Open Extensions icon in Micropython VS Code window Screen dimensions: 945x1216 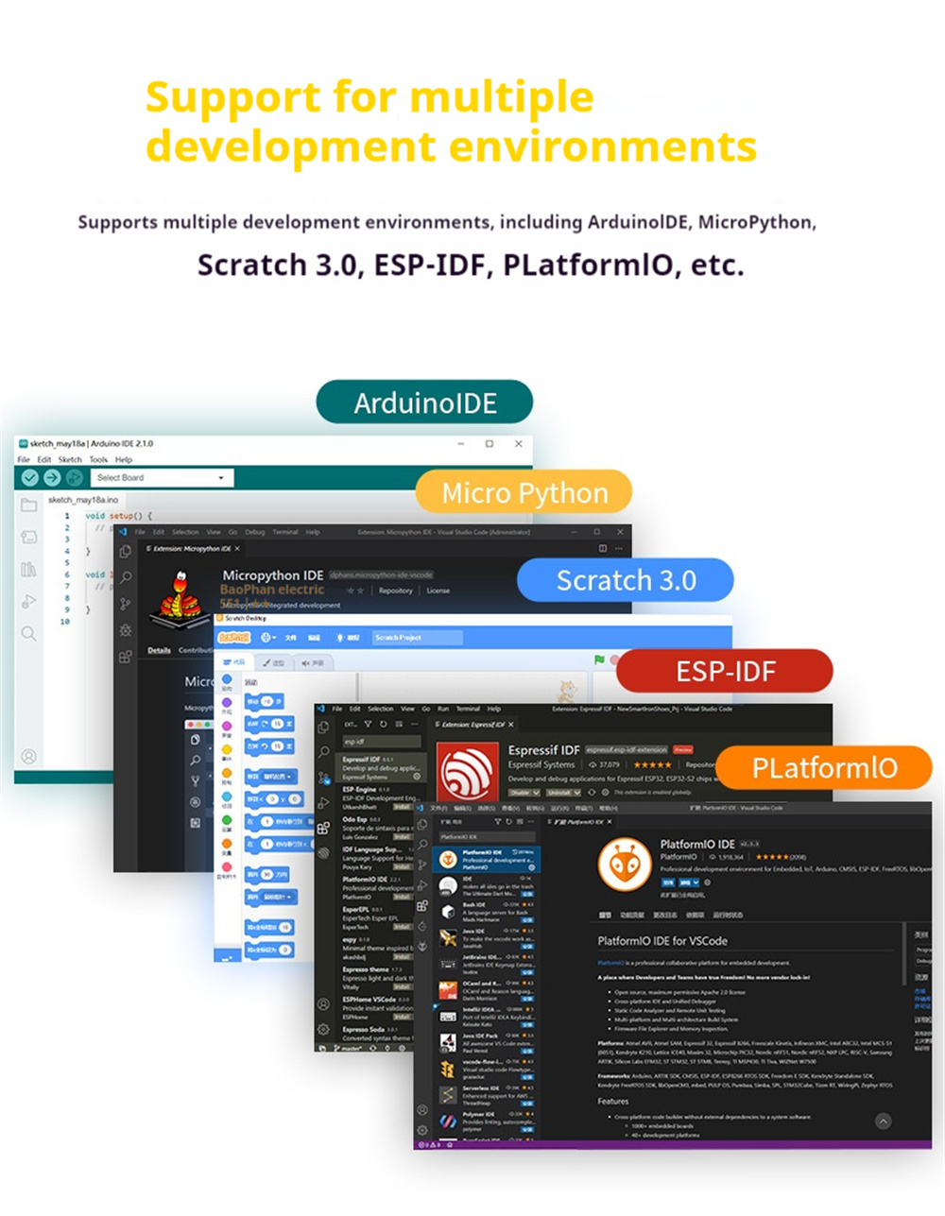126,657
